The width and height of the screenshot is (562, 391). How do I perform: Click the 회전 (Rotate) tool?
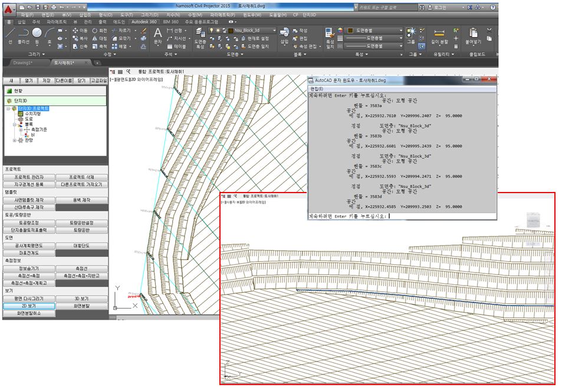100,31
